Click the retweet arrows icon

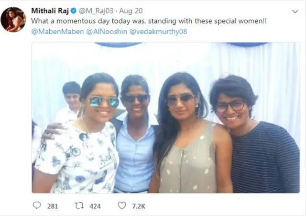coord(80,205)
